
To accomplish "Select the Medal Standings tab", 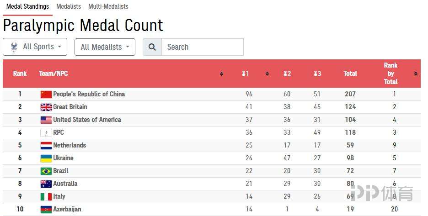I will click(27, 6).
